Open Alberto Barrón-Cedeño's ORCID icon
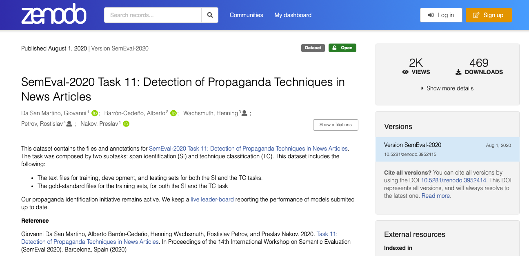Screen dimensions: 529x256 173,113
